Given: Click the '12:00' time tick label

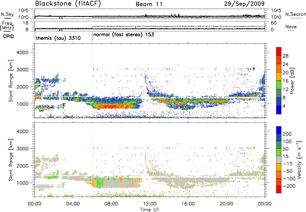Looking at the screenshot, I should [150, 204].
